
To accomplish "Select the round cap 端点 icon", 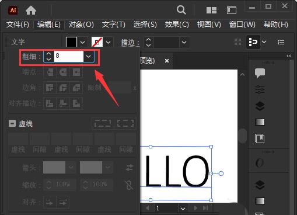I will (63, 72).
